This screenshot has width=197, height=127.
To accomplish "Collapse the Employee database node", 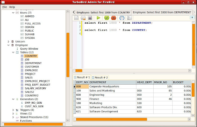I will click(8, 45).
